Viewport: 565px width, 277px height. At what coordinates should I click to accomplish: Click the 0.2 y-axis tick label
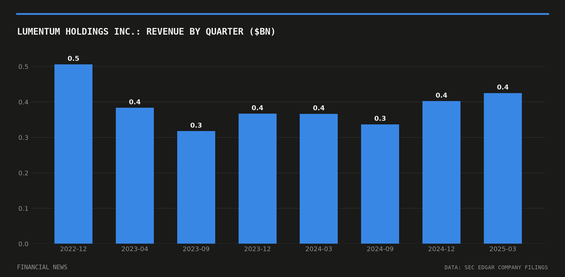pos(23,173)
